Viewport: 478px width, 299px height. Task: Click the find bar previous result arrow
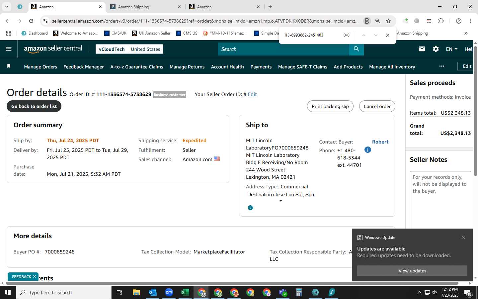tap(363, 35)
